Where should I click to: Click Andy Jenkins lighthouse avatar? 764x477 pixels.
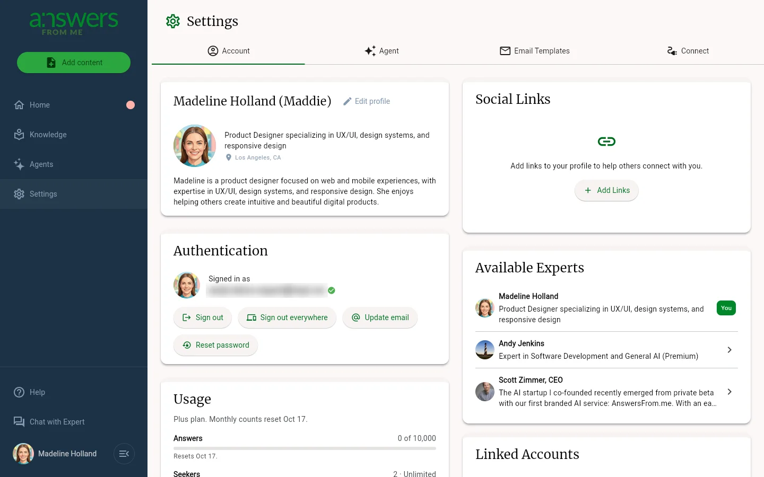[485, 350]
